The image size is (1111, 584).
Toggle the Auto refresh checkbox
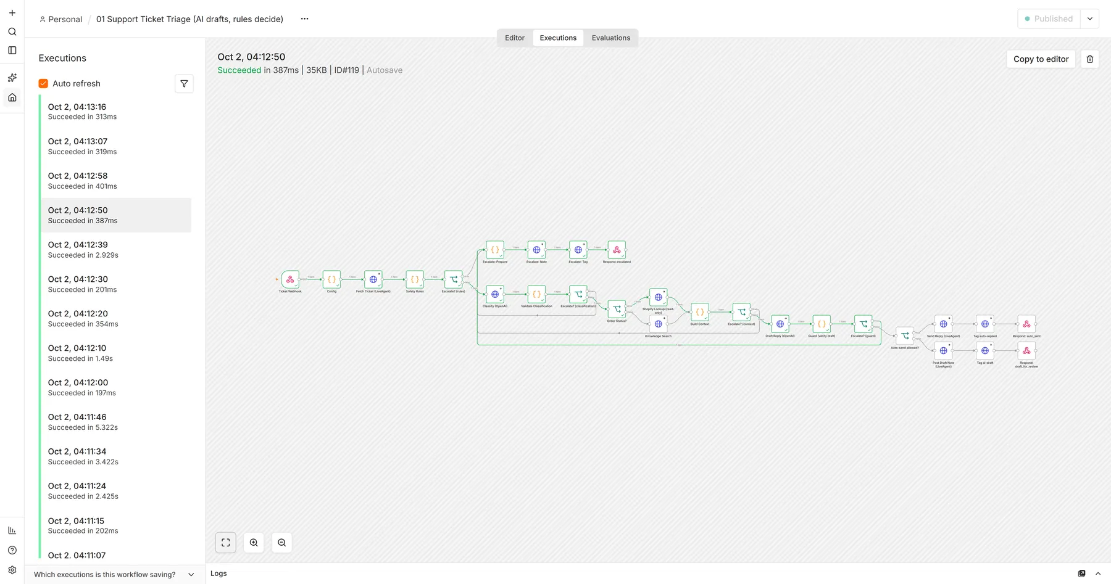(x=43, y=84)
